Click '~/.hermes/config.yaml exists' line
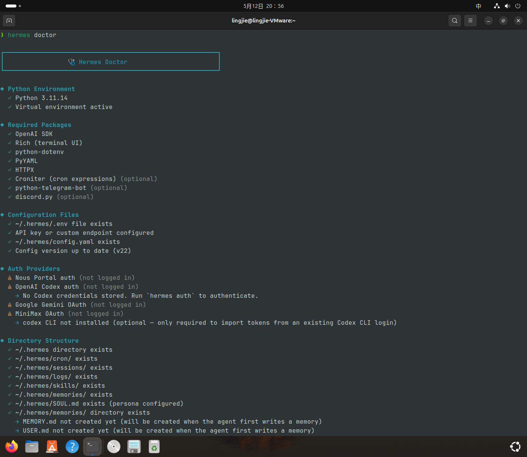Viewport: 527px width, 457px height. [67, 242]
